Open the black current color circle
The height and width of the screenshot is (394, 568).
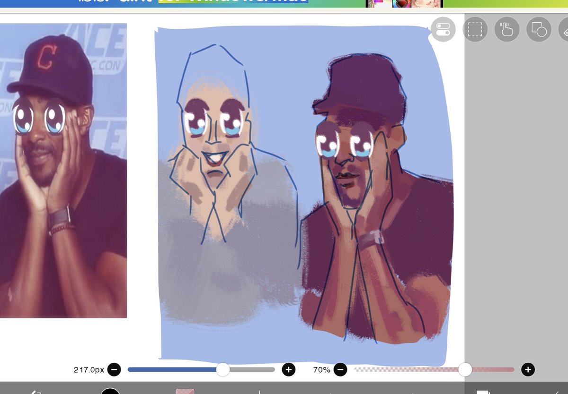coord(110,391)
